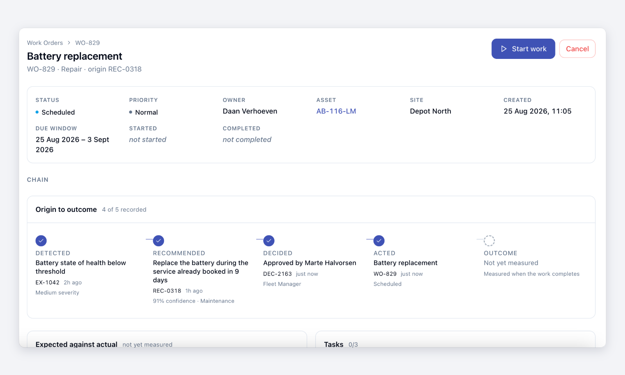Viewport: 625px width, 375px height.
Task: Click the Normal priority dot
Action: click(130, 112)
